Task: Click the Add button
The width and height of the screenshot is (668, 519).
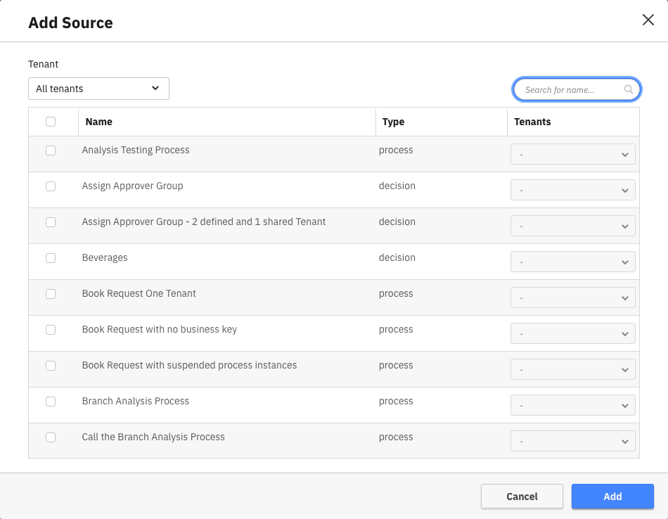Action: click(612, 496)
